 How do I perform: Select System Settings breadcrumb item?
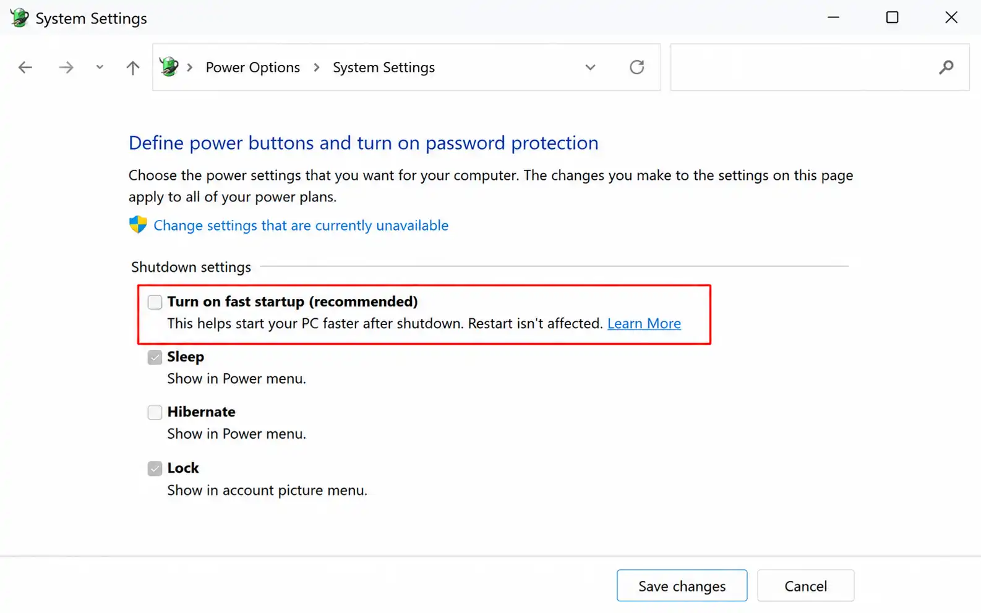pos(383,67)
